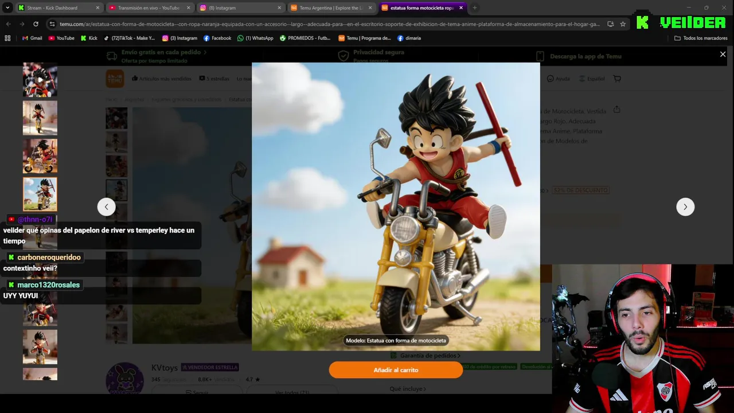Screen dimensions: 734x413
Task: Show the previous product image
Action: point(106,207)
